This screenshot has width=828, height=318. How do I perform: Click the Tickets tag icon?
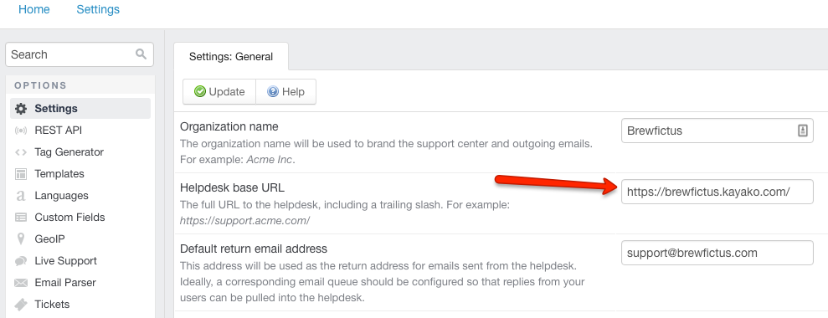point(21,305)
